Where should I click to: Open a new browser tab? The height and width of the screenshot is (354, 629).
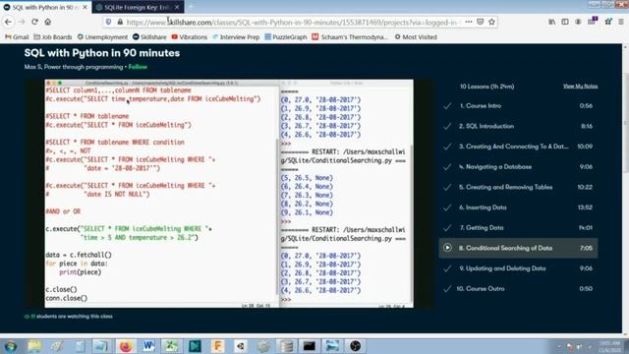(x=191, y=7)
